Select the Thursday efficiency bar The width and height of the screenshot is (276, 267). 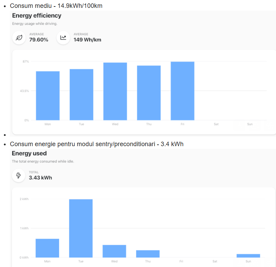click(x=149, y=93)
